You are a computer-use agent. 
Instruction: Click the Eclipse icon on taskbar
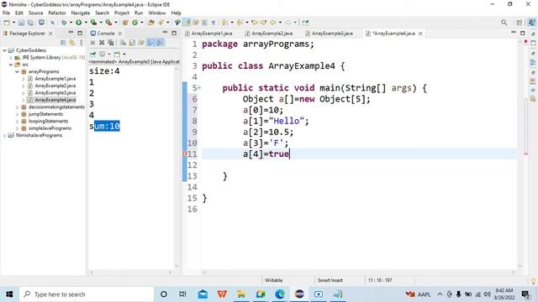tap(299, 294)
